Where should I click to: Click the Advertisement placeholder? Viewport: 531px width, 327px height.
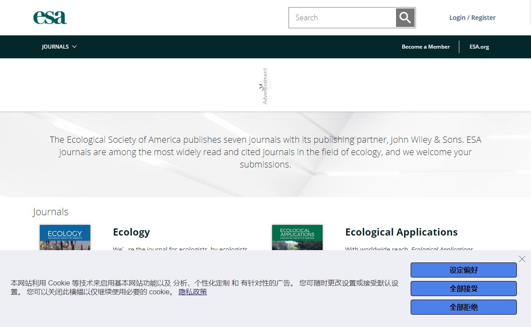[265, 86]
